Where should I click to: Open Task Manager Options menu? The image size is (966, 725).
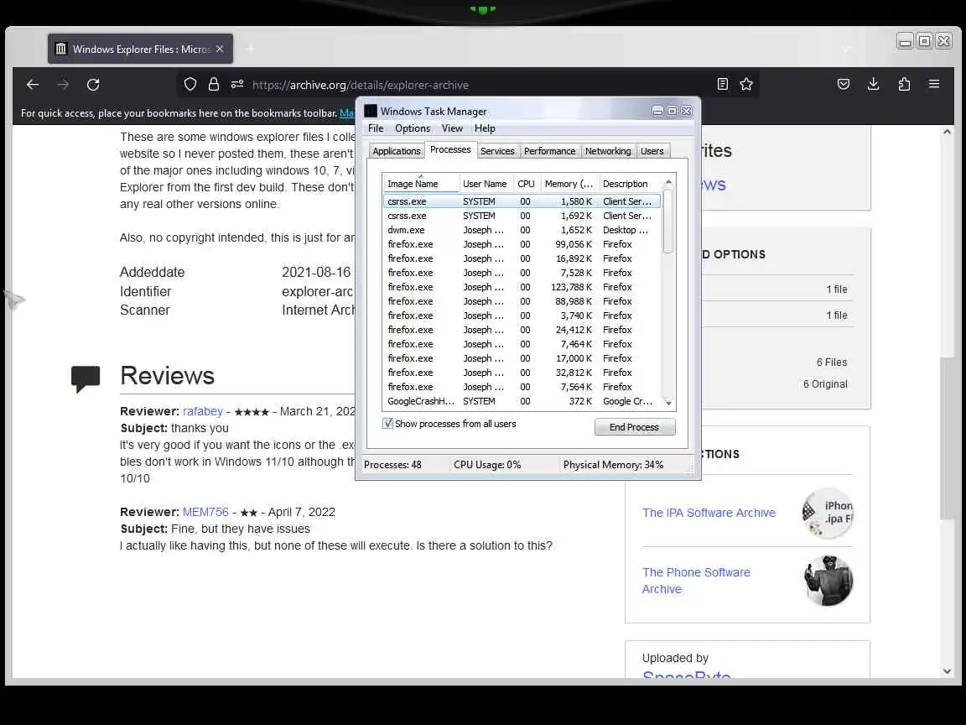pyautogui.click(x=413, y=128)
